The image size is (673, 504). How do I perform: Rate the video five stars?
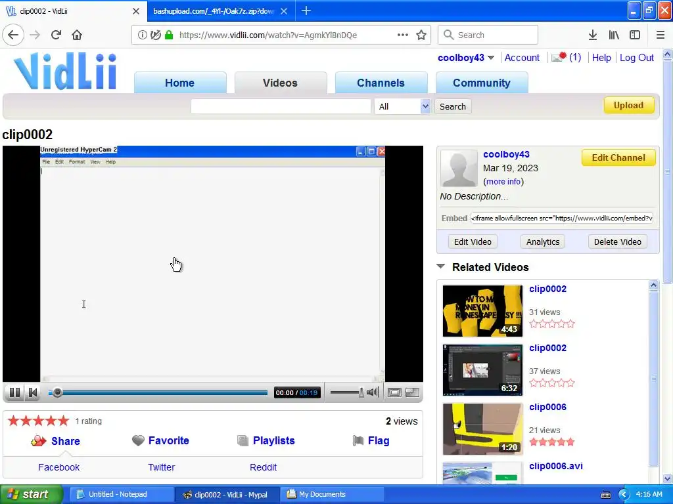(x=63, y=421)
